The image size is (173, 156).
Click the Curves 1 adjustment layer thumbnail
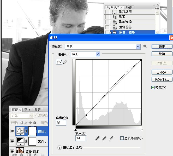tap(20, 131)
